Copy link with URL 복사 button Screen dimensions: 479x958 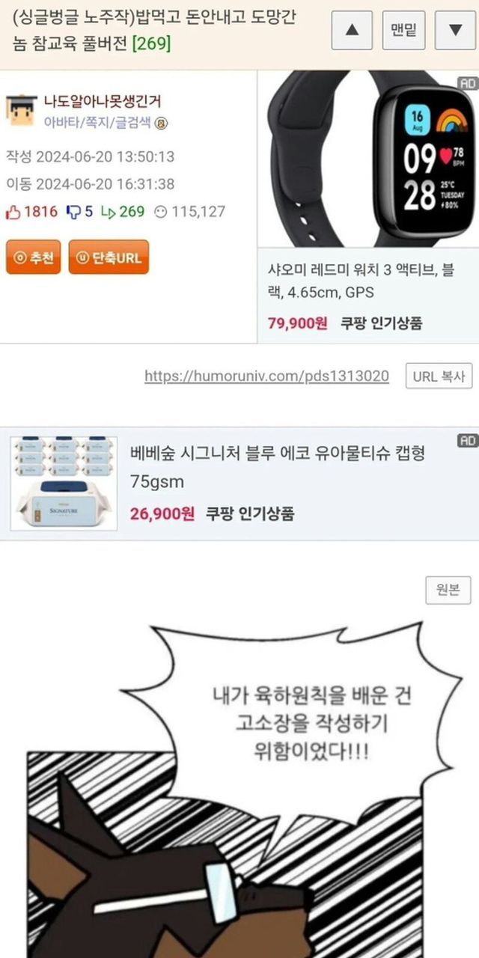(x=439, y=376)
